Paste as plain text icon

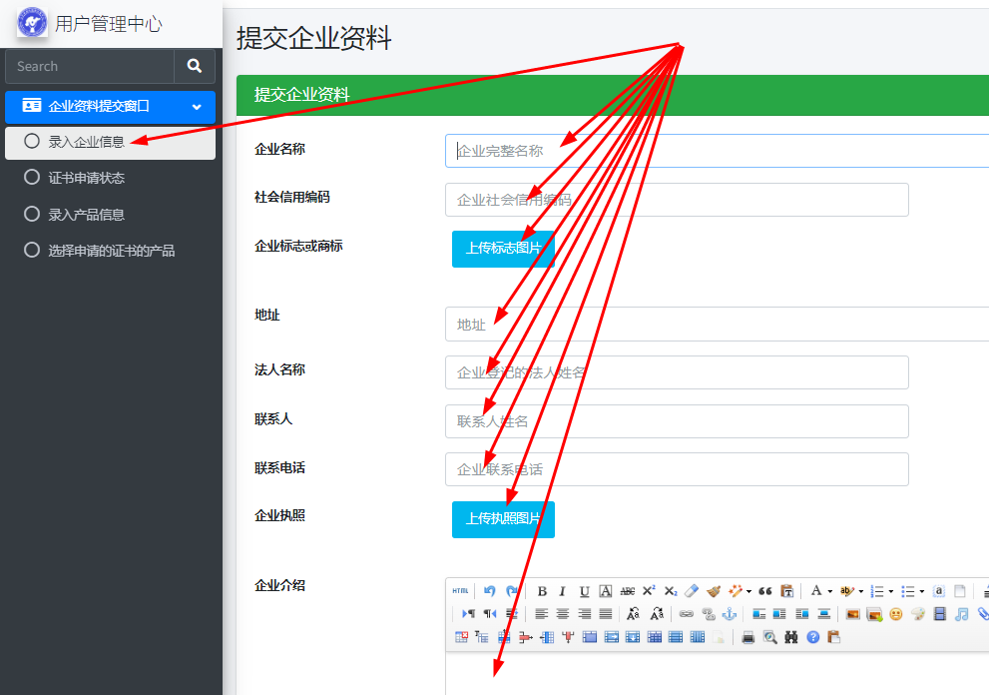pos(786,591)
